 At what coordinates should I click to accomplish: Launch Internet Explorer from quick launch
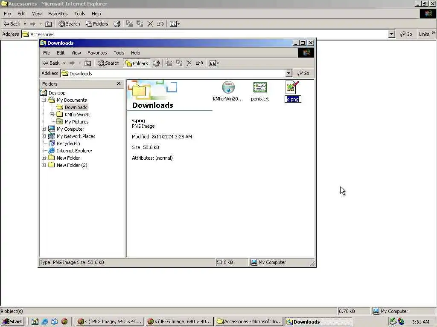point(44,321)
